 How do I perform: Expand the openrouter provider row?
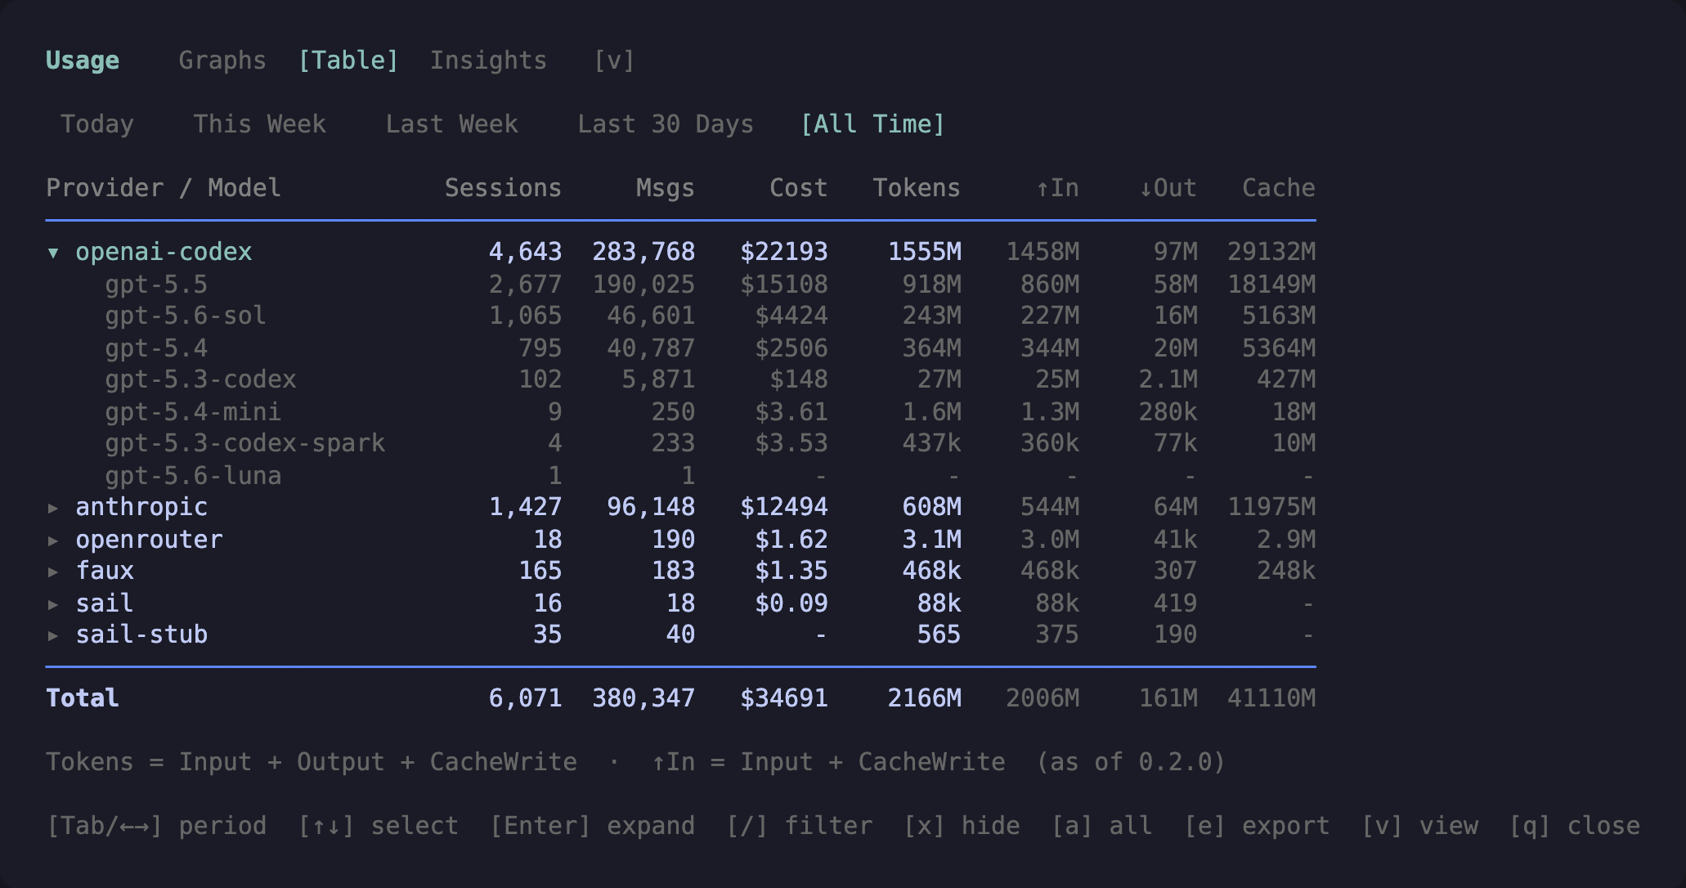click(x=53, y=540)
